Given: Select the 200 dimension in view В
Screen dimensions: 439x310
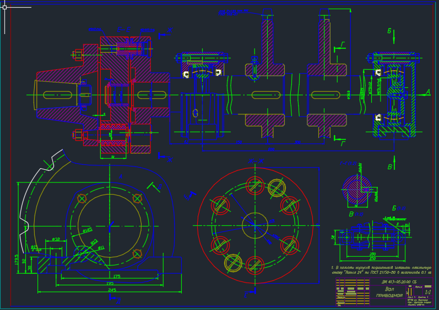Looking at the screenshot, I should pos(372,254).
